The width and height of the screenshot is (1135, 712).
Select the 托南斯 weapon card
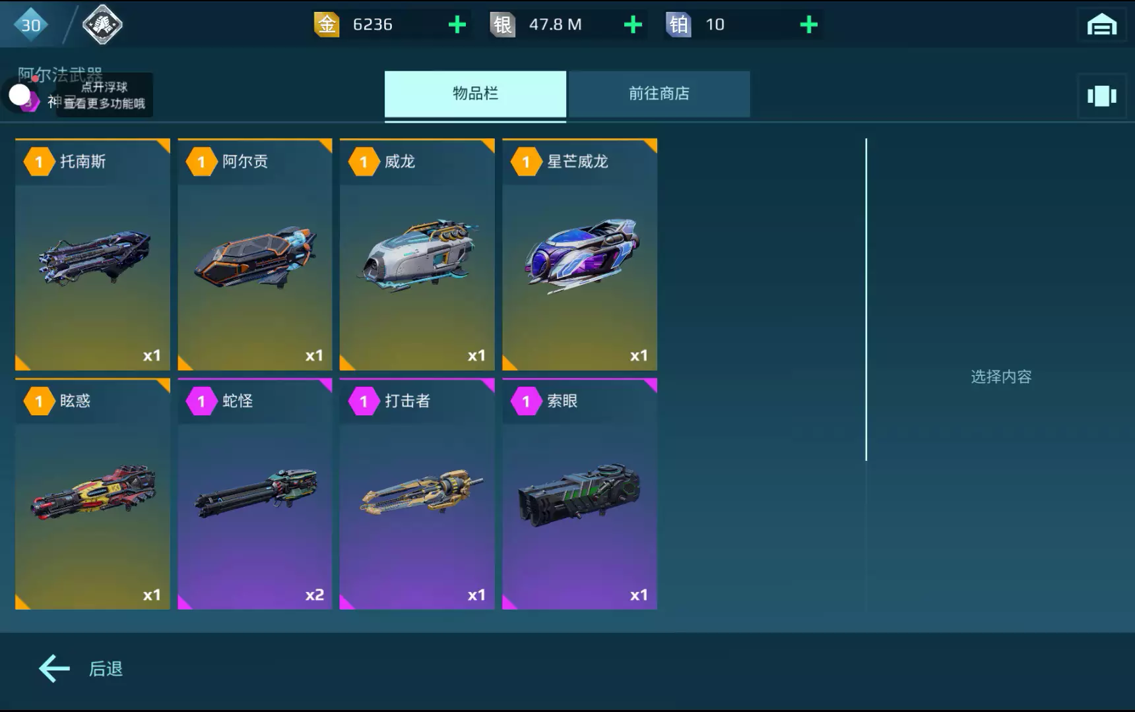(92, 254)
